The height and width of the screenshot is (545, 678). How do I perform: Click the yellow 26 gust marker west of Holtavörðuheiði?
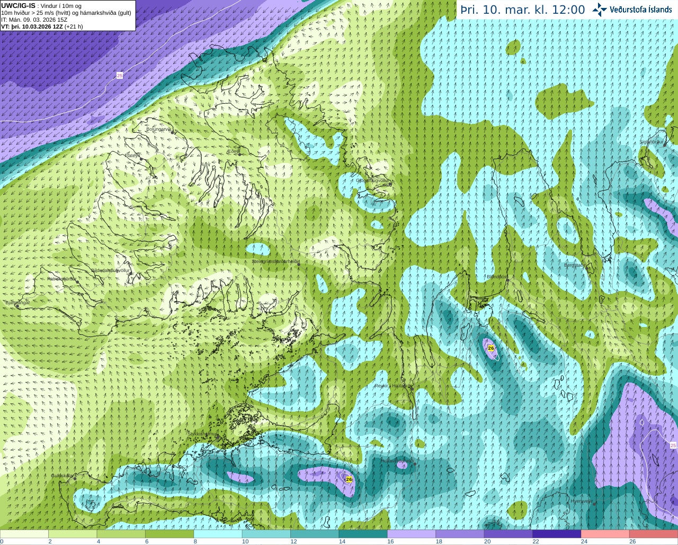pos(349,479)
